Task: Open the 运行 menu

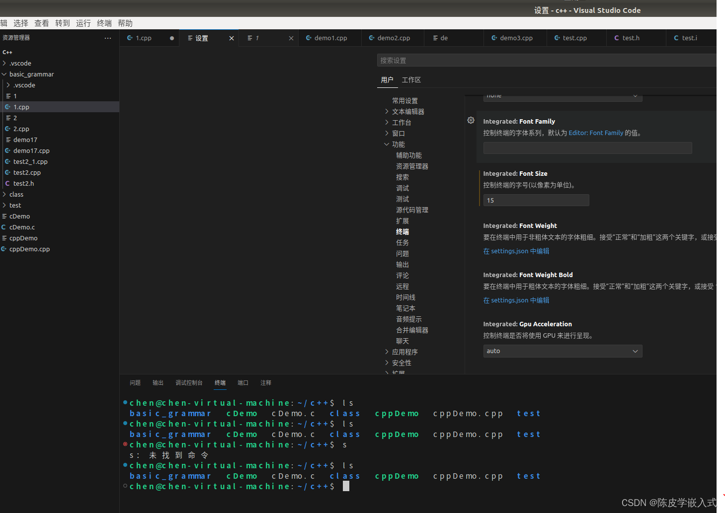Action: click(83, 23)
